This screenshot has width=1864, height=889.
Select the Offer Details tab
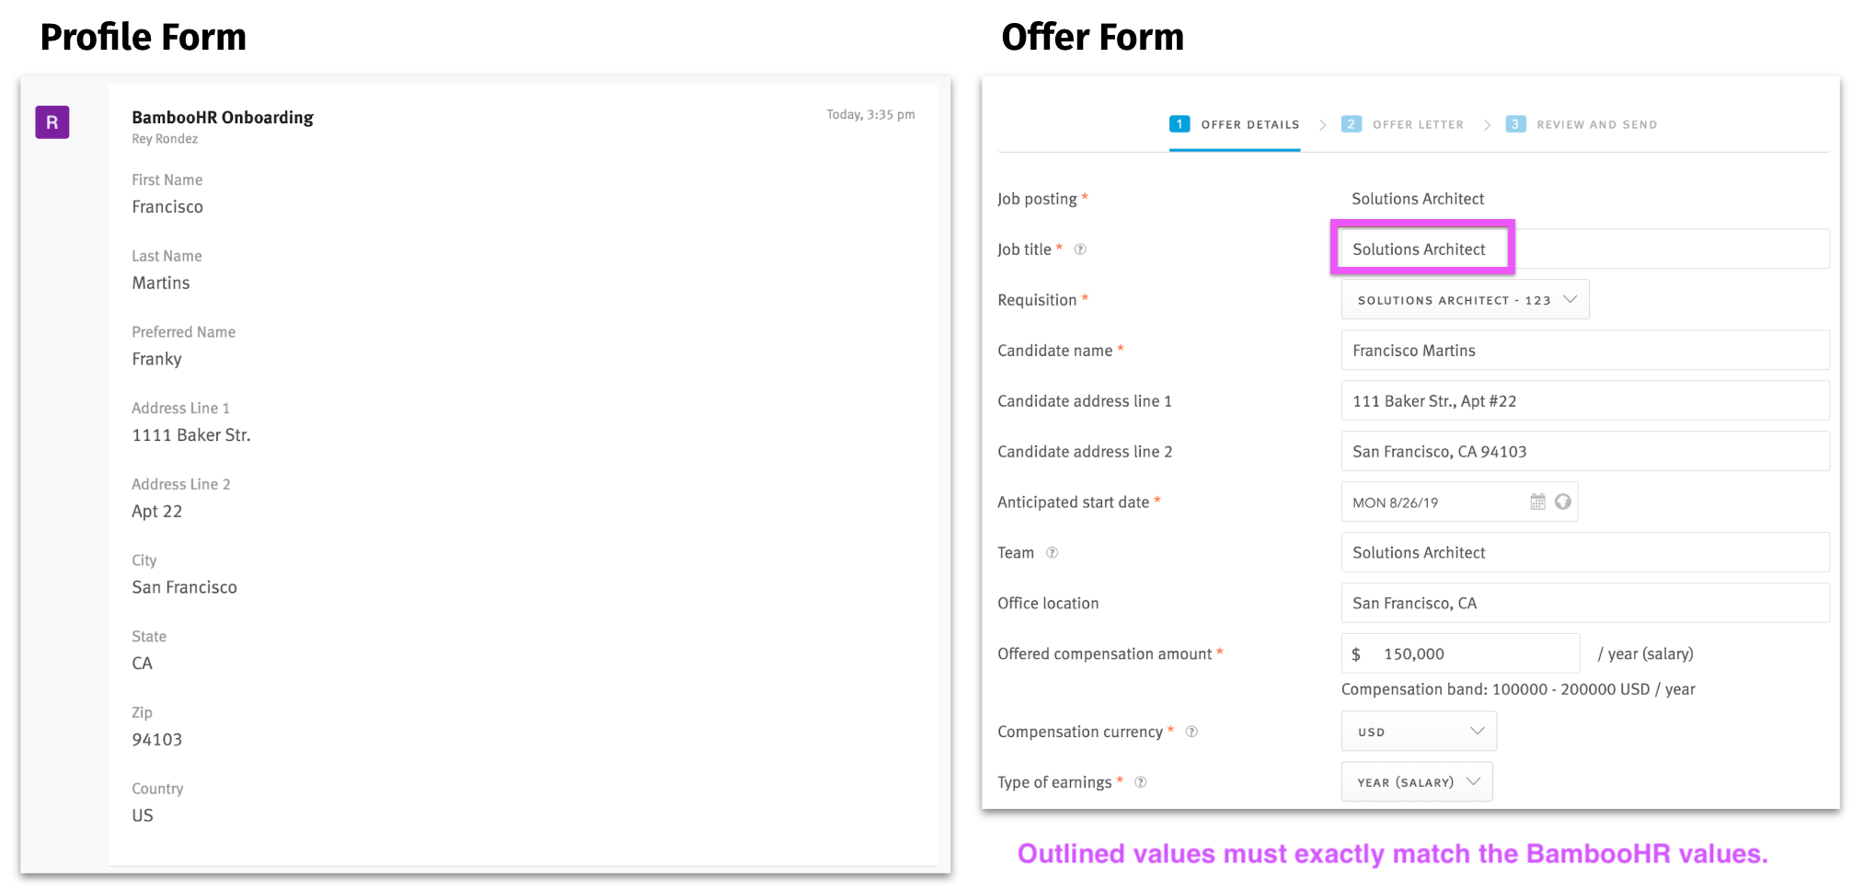1248,123
